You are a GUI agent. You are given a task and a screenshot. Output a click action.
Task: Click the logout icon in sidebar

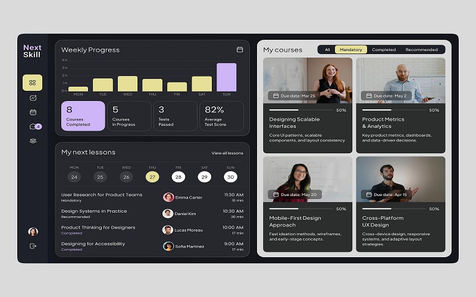[33, 246]
